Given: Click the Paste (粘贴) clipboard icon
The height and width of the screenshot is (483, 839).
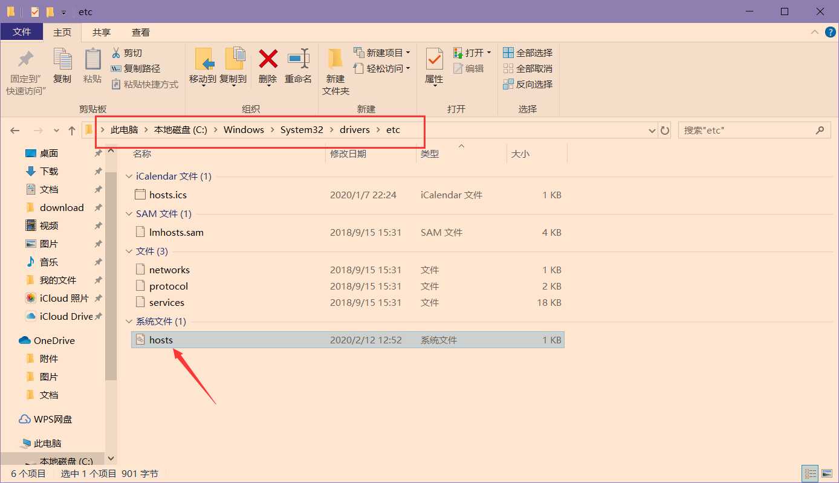Looking at the screenshot, I should pyautogui.click(x=92, y=59).
